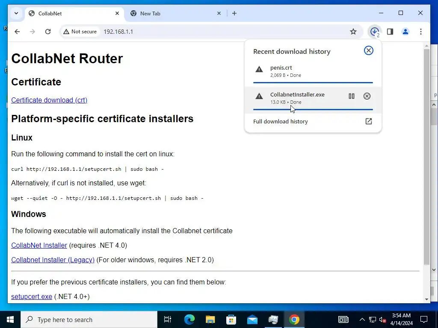Viewport: 438px width, 328px height.
Task: Click the warning icon beside penis.crt
Action: pos(259,69)
